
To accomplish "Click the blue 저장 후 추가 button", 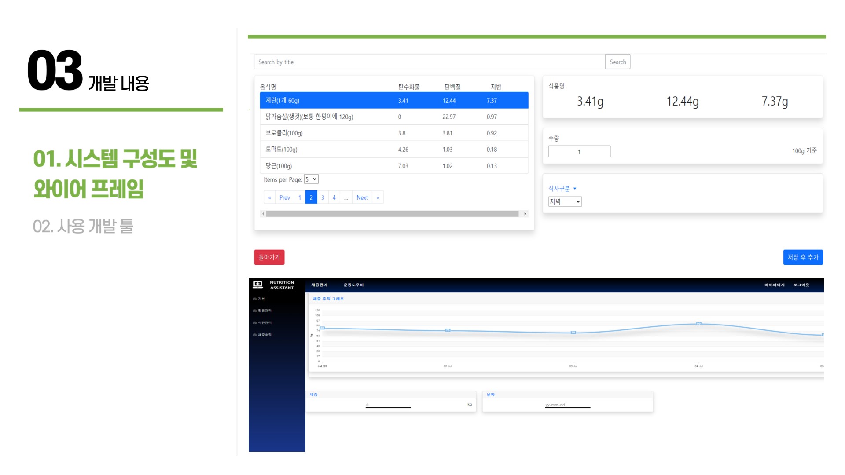I will tap(803, 257).
